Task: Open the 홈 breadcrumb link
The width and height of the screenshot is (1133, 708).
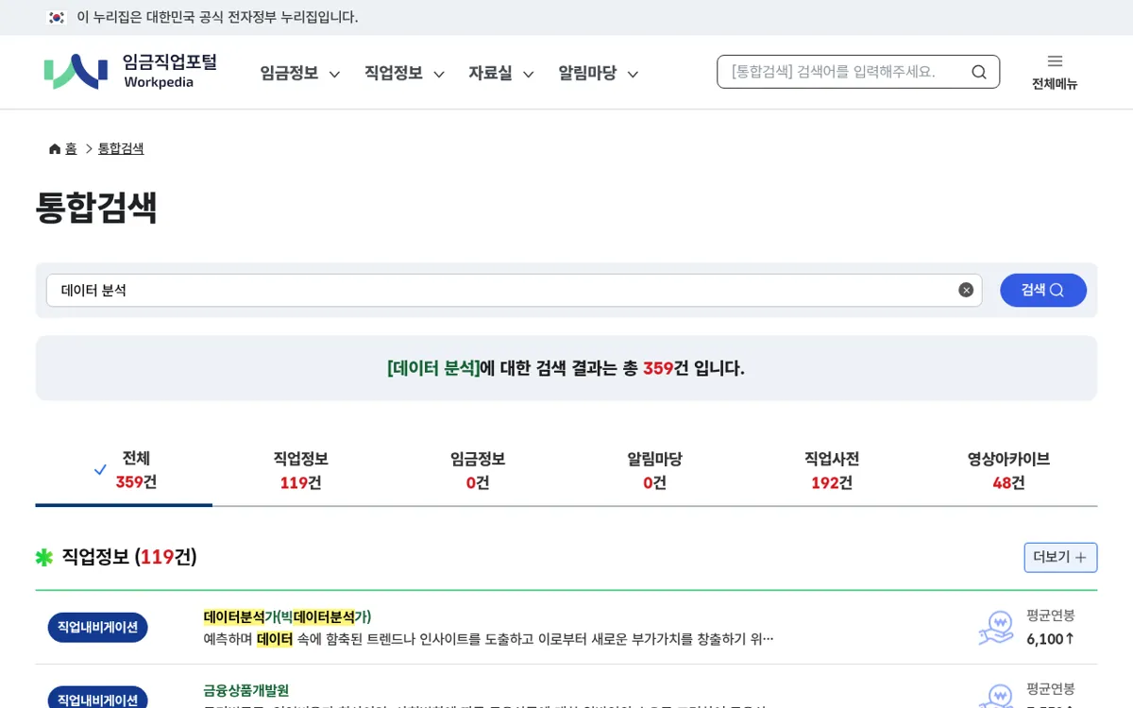Action: pos(71,149)
